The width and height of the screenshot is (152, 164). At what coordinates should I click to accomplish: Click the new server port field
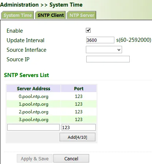(79, 127)
